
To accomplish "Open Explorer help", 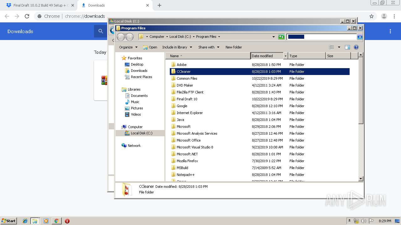I will 356,47.
